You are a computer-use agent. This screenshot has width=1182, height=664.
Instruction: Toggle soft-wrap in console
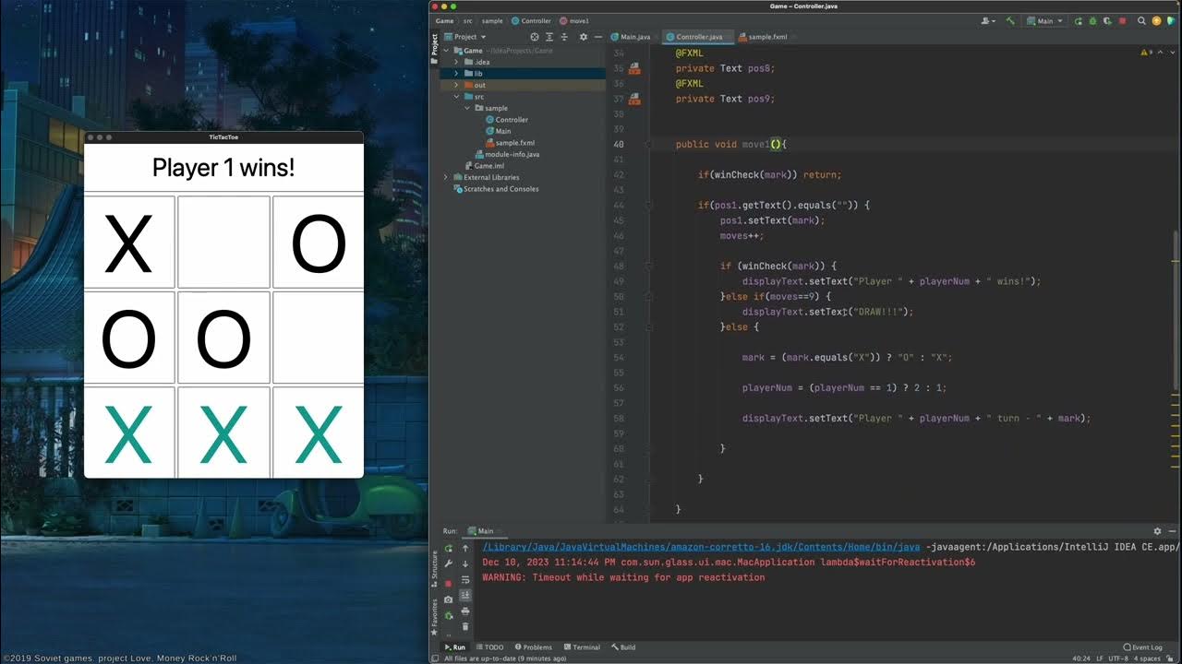point(465,579)
